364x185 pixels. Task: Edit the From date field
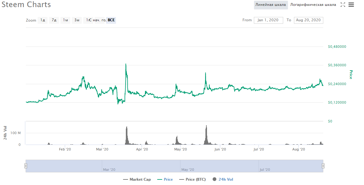[268, 20]
